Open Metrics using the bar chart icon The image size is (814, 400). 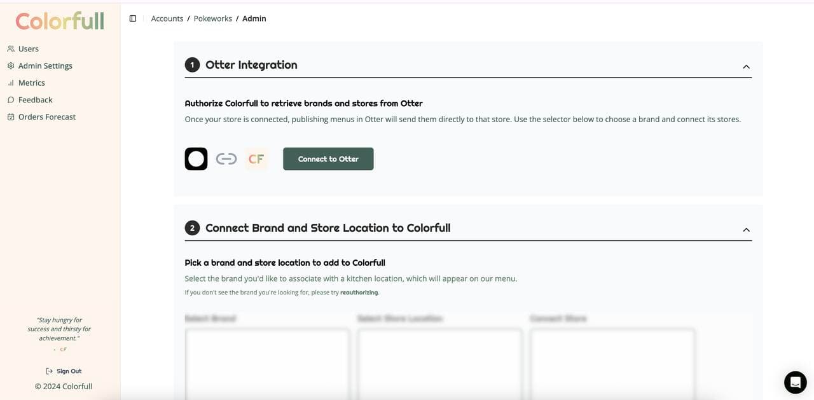tap(10, 82)
